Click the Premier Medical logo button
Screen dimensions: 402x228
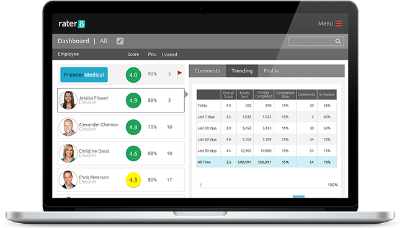[x=84, y=75]
